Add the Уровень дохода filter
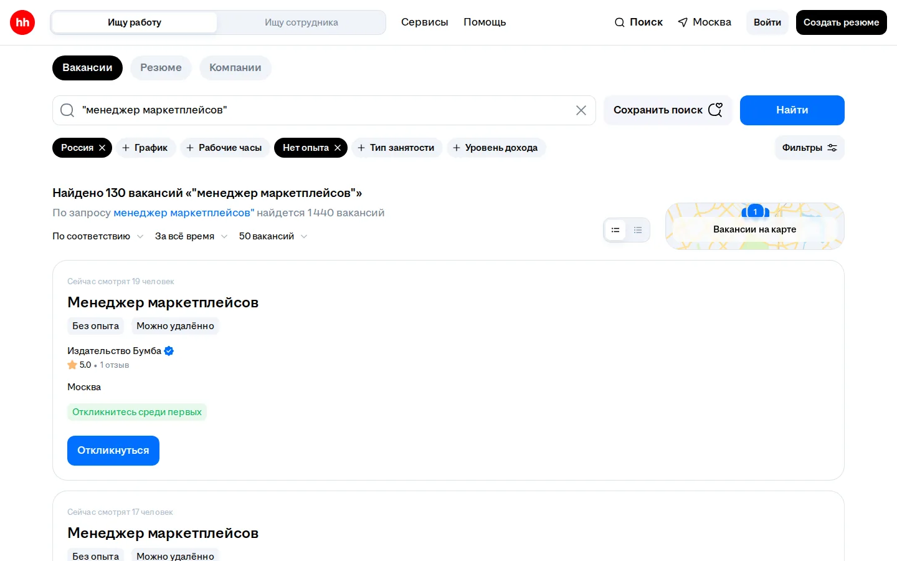 pos(496,148)
